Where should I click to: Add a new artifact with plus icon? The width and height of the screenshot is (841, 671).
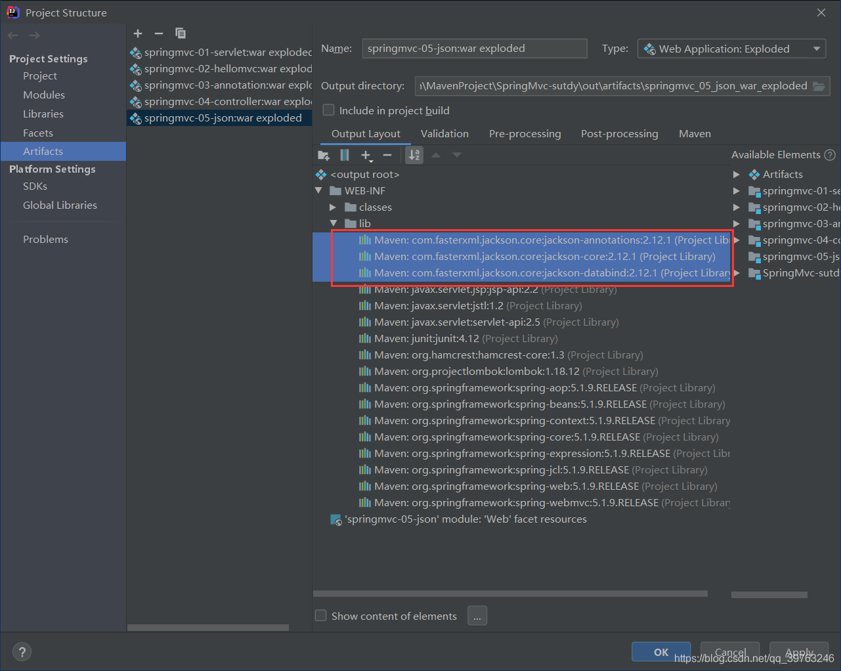click(x=138, y=33)
